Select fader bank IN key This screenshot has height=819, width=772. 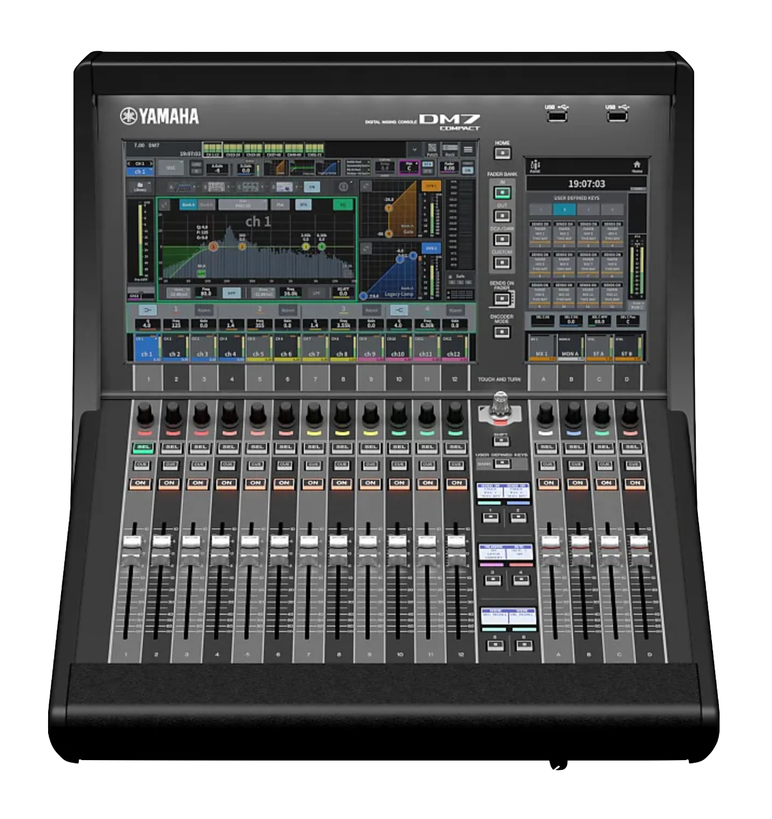(502, 192)
